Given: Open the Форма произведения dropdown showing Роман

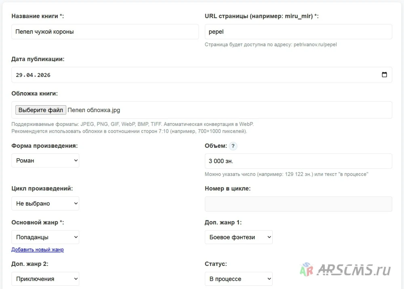Looking at the screenshot, I should (45, 161).
